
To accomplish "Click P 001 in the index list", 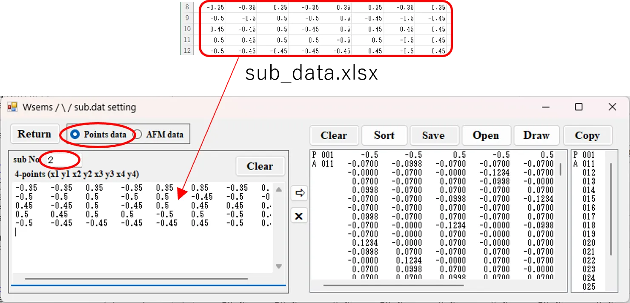I will (584, 155).
